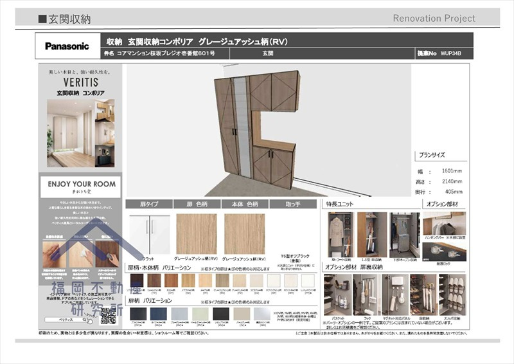Screen dimensions: 514x364
Task: Click the 玄関収納 コンポリア label under VERITIS
Action: pyautogui.click(x=81, y=93)
